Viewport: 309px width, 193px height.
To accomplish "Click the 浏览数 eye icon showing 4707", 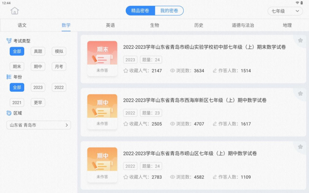I will tap(173, 123).
